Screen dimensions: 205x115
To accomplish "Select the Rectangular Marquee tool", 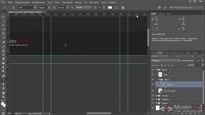I will point(4,21).
